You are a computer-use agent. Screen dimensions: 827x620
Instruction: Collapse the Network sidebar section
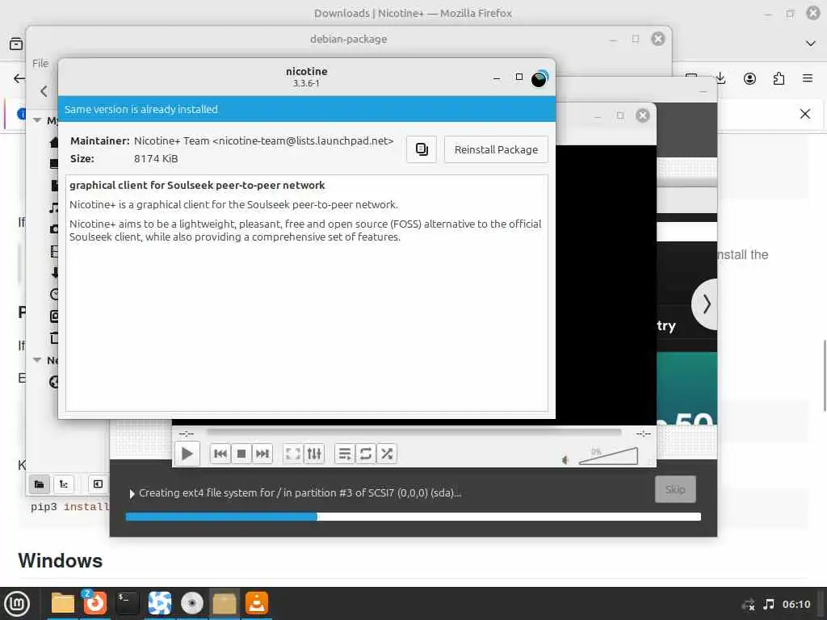click(x=37, y=360)
